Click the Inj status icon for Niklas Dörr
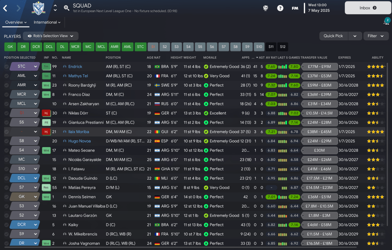 click(46, 113)
